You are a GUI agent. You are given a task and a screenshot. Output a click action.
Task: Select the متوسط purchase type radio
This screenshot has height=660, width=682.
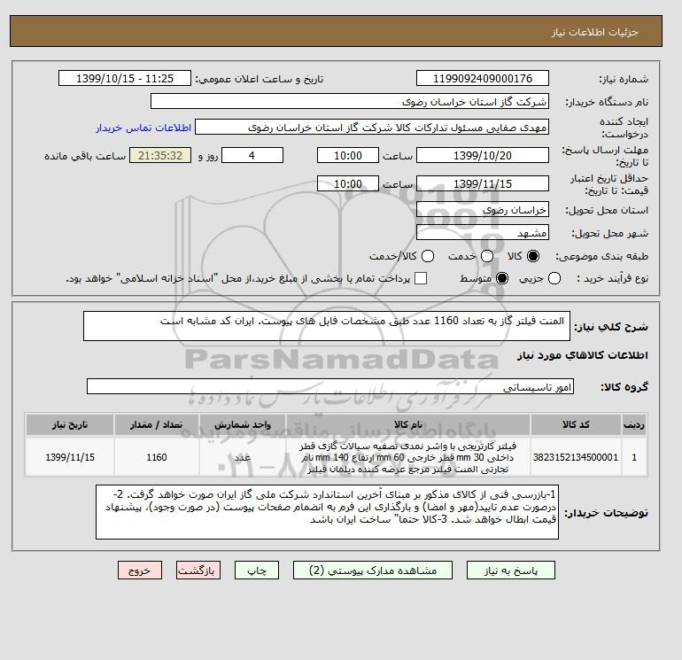(502, 278)
